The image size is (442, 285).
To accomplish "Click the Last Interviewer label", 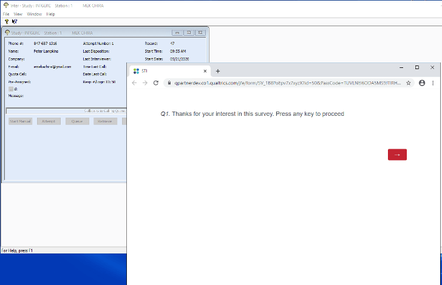I will coord(97,59).
